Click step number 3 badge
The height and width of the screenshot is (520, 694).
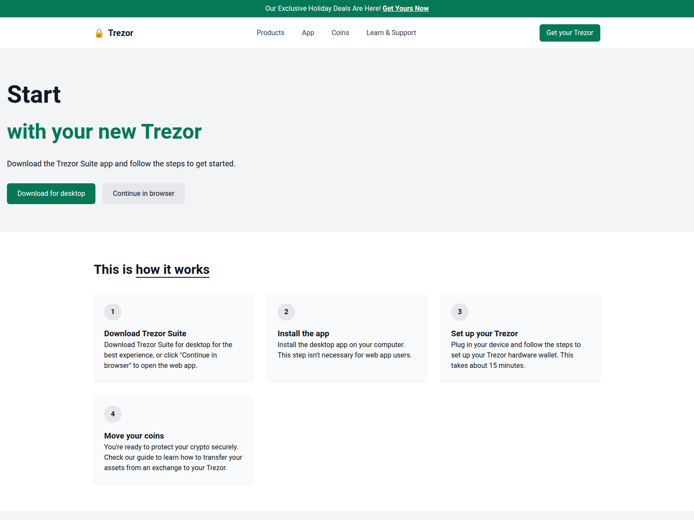point(460,312)
